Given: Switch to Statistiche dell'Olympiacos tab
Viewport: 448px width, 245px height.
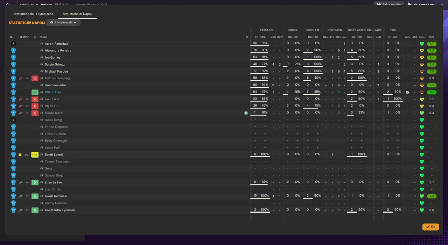Looking at the screenshot, I should 33,14.
